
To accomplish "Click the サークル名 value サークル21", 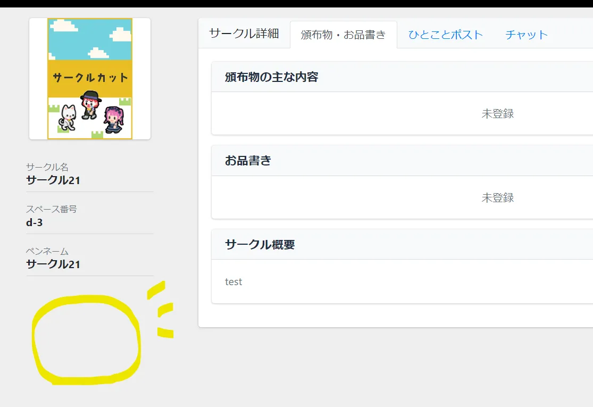I will coord(53,180).
